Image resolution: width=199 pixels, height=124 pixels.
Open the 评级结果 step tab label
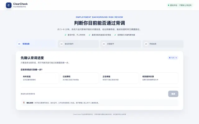[x=153, y=44]
